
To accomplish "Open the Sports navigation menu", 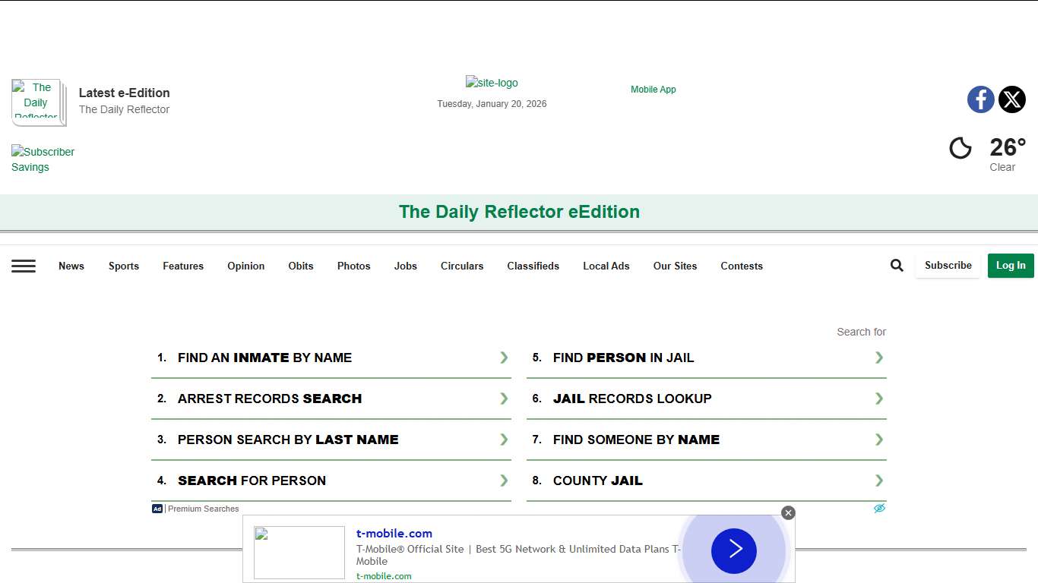I will point(123,266).
